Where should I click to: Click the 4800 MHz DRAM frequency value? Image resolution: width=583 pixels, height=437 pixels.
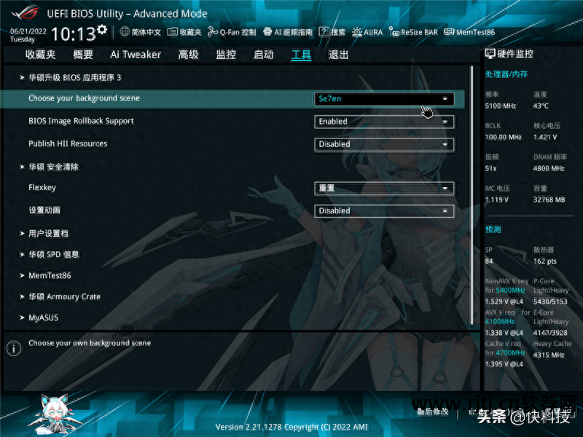pyautogui.click(x=549, y=168)
